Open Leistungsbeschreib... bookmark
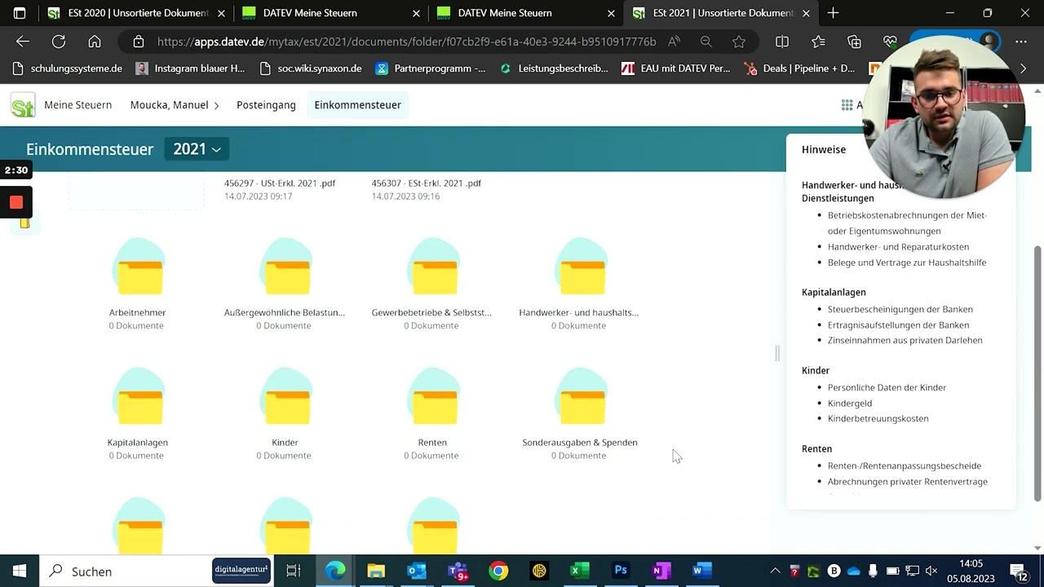 click(x=554, y=68)
